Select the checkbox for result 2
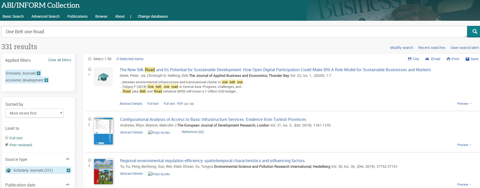 (x=90, y=119)
